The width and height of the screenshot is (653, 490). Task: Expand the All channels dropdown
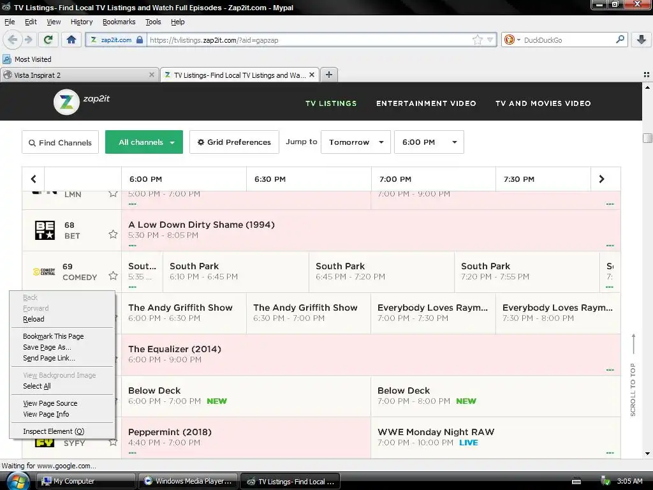[144, 142]
